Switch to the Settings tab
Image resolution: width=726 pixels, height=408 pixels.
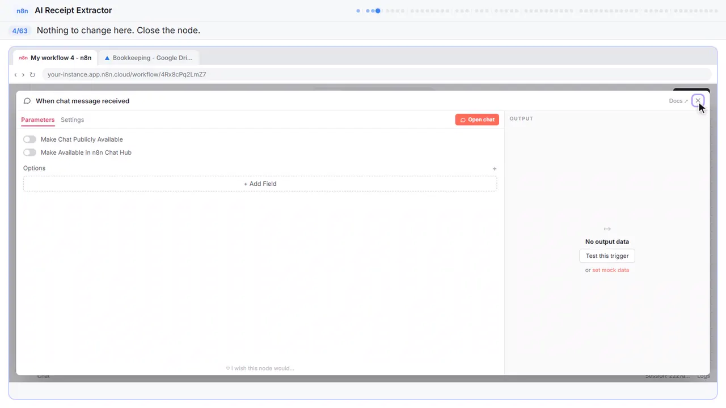[x=72, y=120]
